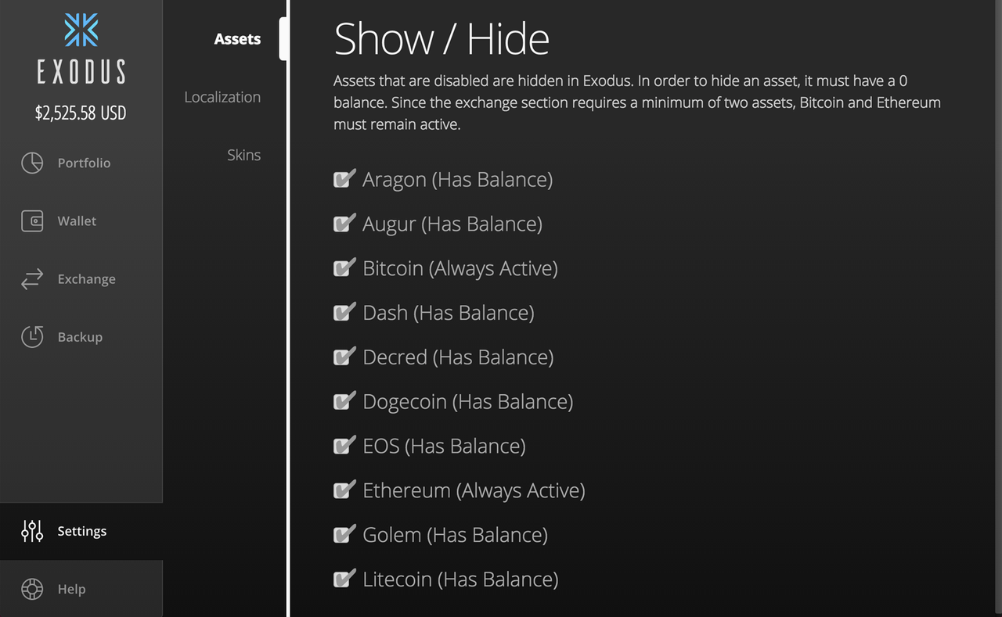Uncheck the EOS asset checkbox
The width and height of the screenshot is (1002, 617).
(344, 446)
